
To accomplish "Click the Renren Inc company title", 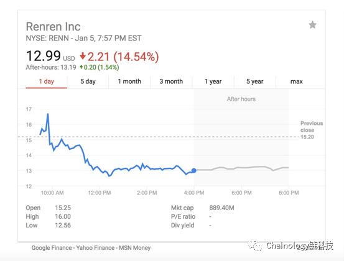I will [x=53, y=27].
